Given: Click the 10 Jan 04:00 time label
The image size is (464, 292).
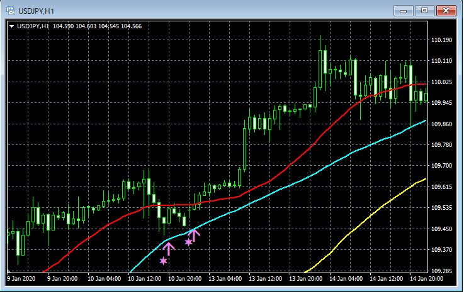Looking at the screenshot, I should click(104, 279).
